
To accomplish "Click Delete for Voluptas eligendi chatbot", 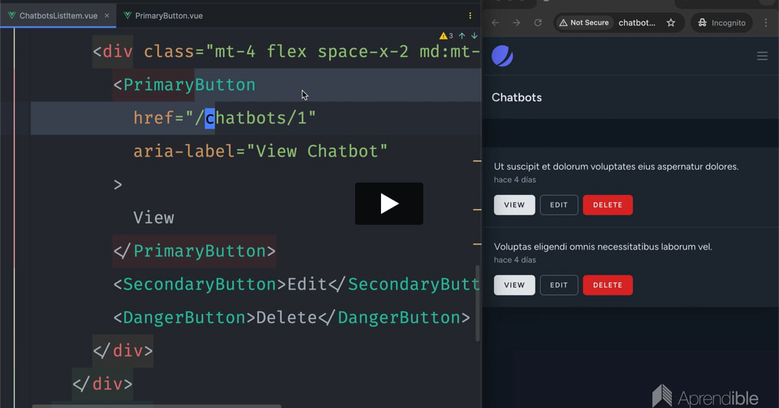I will click(608, 285).
